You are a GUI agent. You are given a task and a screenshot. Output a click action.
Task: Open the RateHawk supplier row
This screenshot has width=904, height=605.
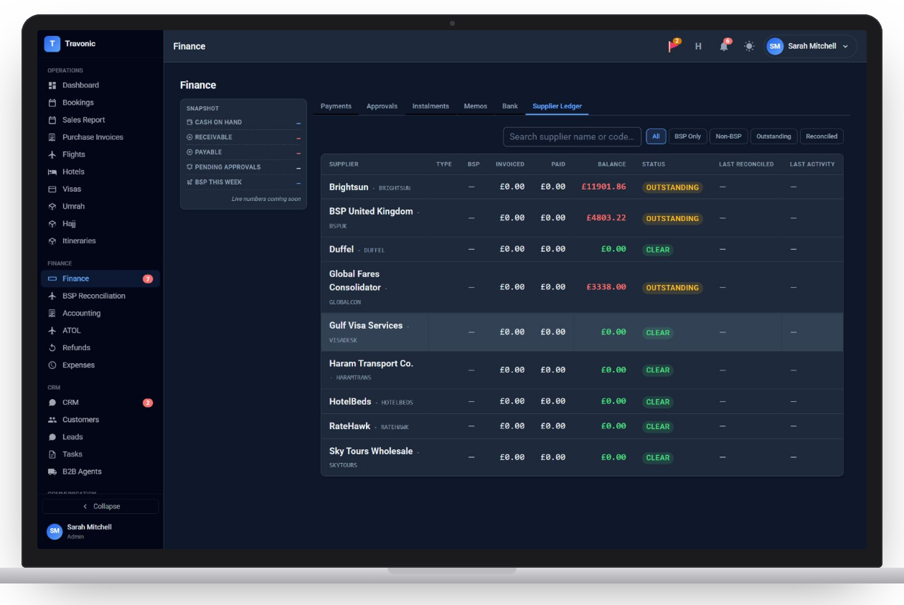coord(582,426)
